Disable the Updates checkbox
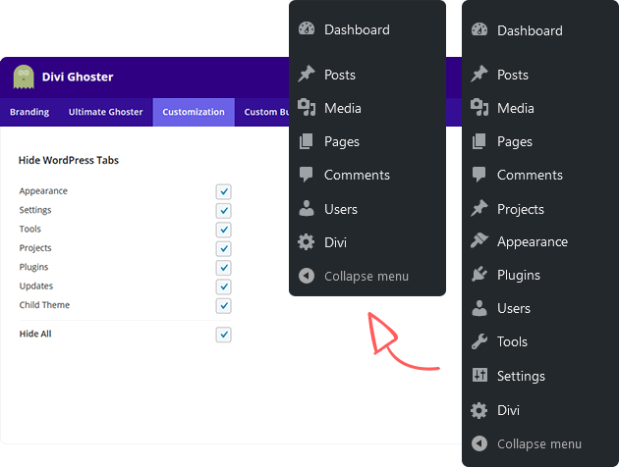Viewport: 619px width, 467px height. click(223, 286)
